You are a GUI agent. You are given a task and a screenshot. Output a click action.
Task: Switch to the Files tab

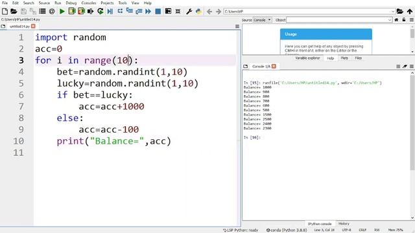coord(359,58)
